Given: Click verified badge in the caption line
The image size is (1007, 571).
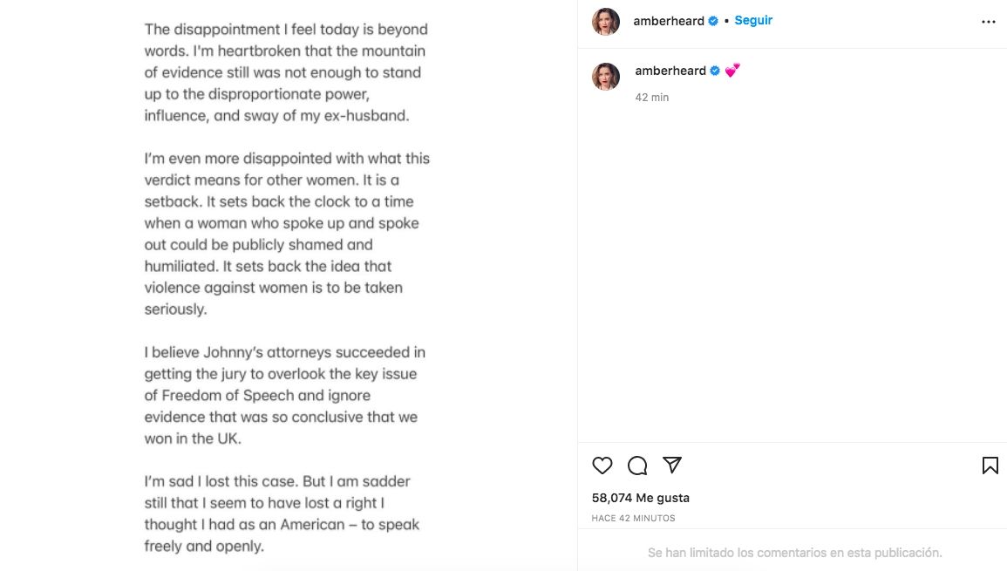Looking at the screenshot, I should (715, 71).
